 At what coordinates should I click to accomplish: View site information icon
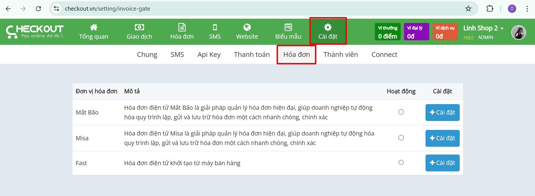coord(56,9)
